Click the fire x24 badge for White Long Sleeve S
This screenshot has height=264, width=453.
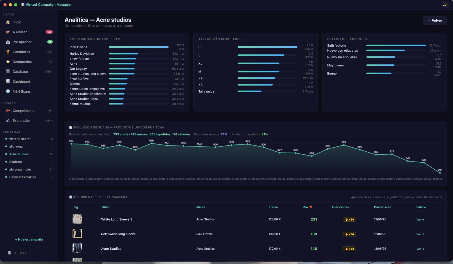click(349, 219)
